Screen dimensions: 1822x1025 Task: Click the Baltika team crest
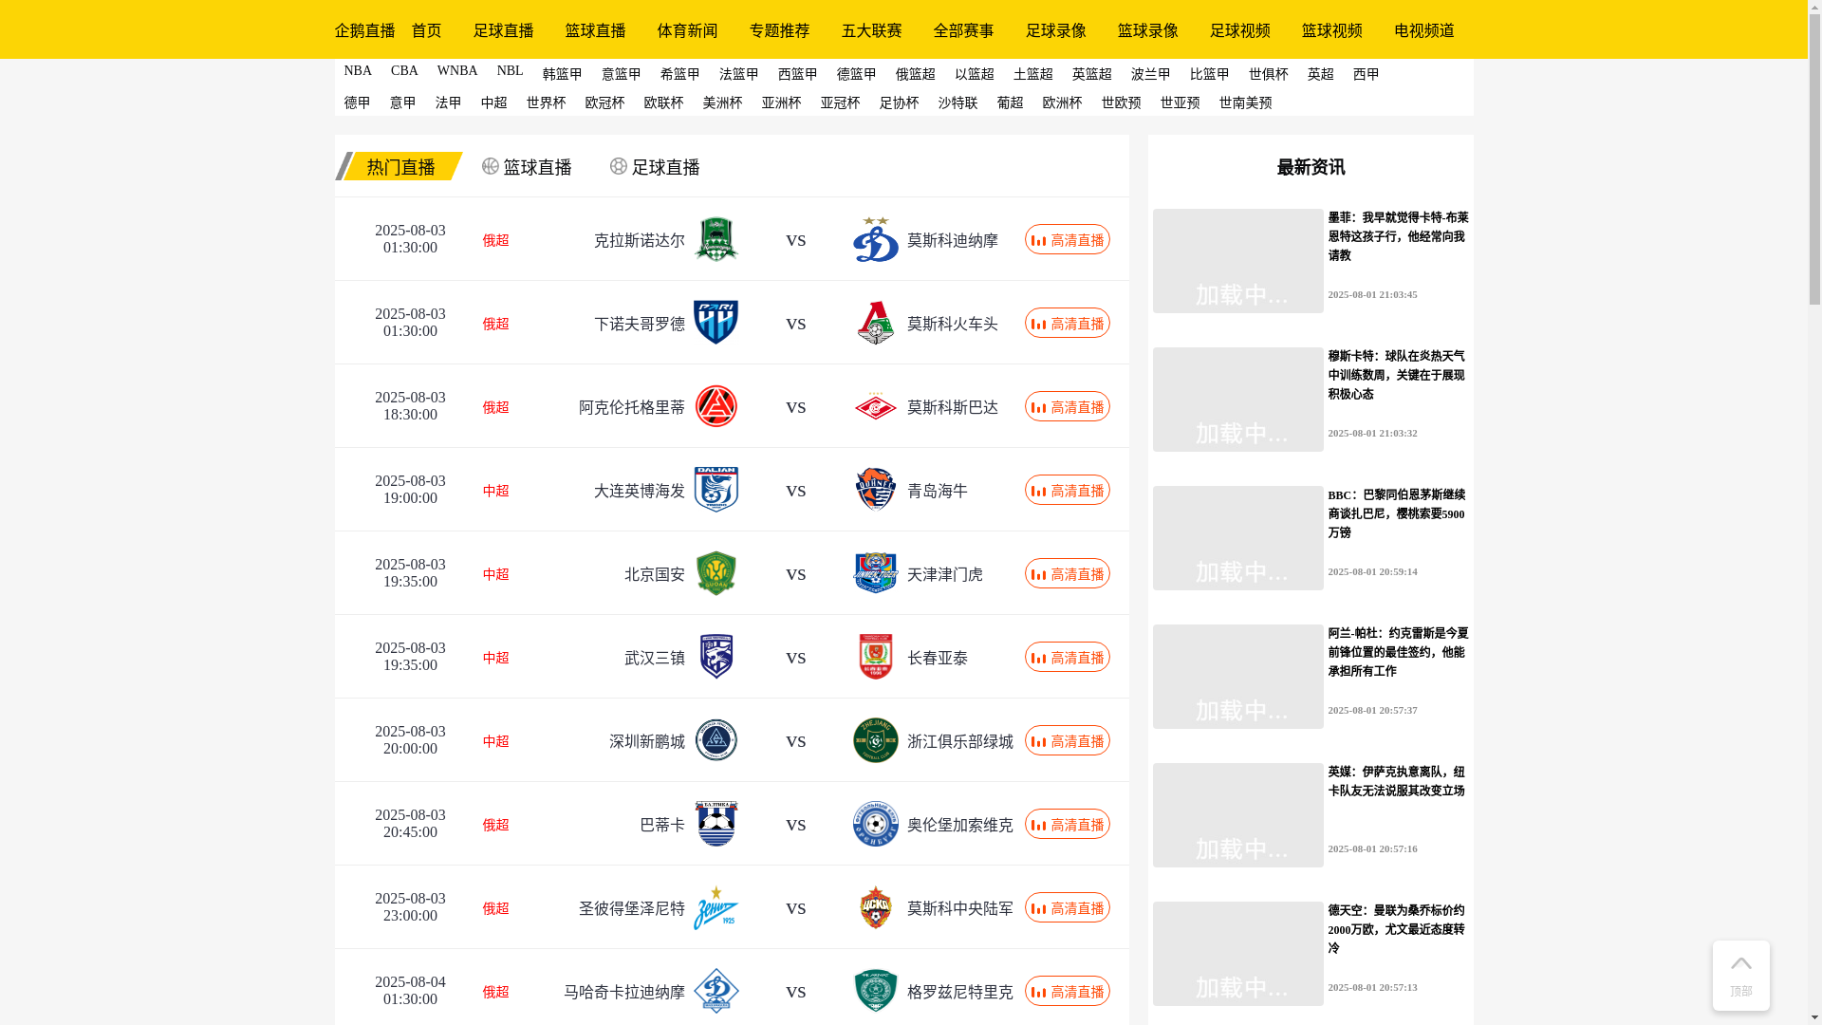[x=716, y=824]
